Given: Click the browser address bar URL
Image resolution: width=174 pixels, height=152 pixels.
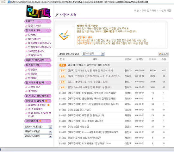Looking at the screenshot, I should [79, 2].
